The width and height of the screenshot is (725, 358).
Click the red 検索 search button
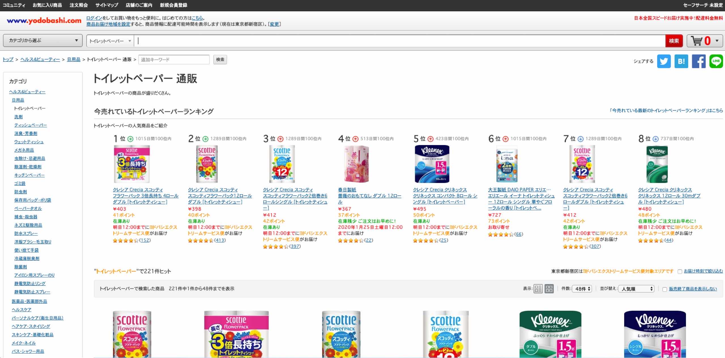[x=674, y=41]
